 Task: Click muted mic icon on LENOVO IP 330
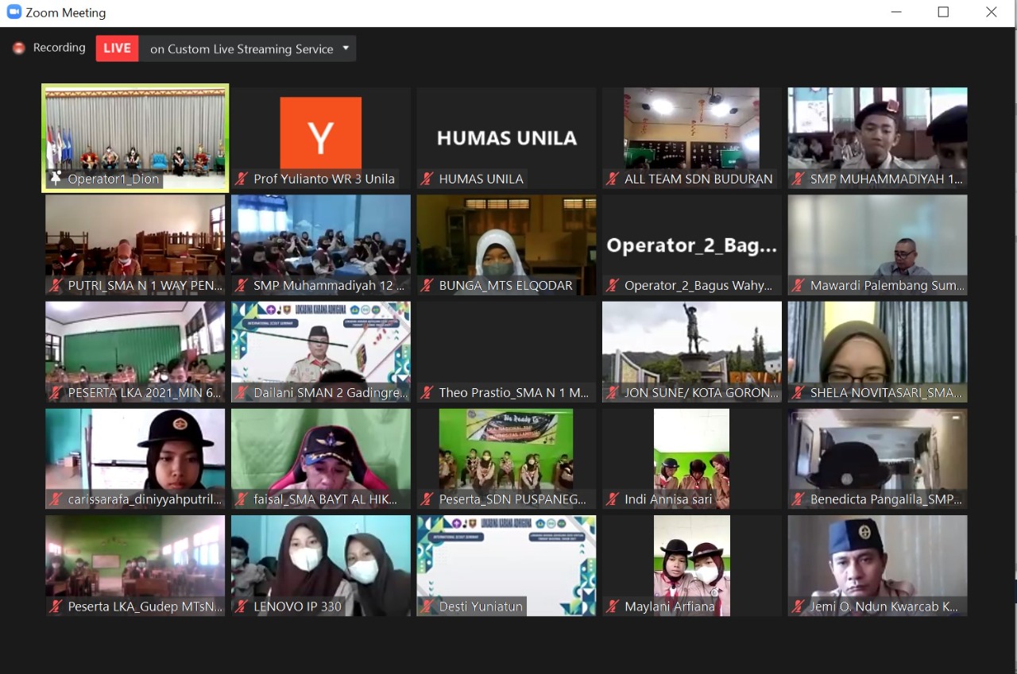click(242, 607)
